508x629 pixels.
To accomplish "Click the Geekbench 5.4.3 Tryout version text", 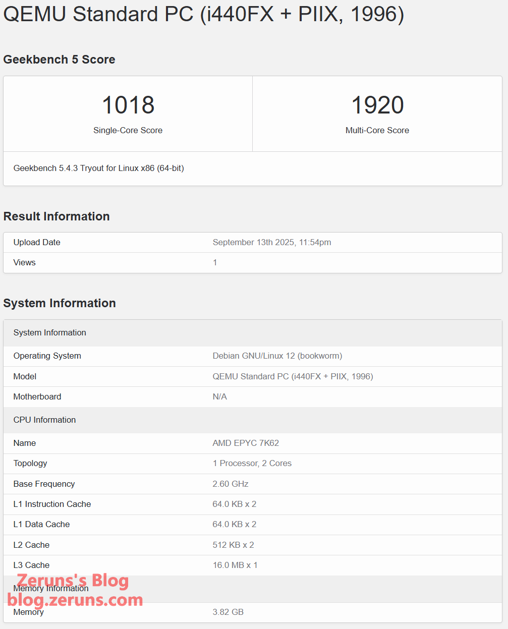I will [x=98, y=168].
